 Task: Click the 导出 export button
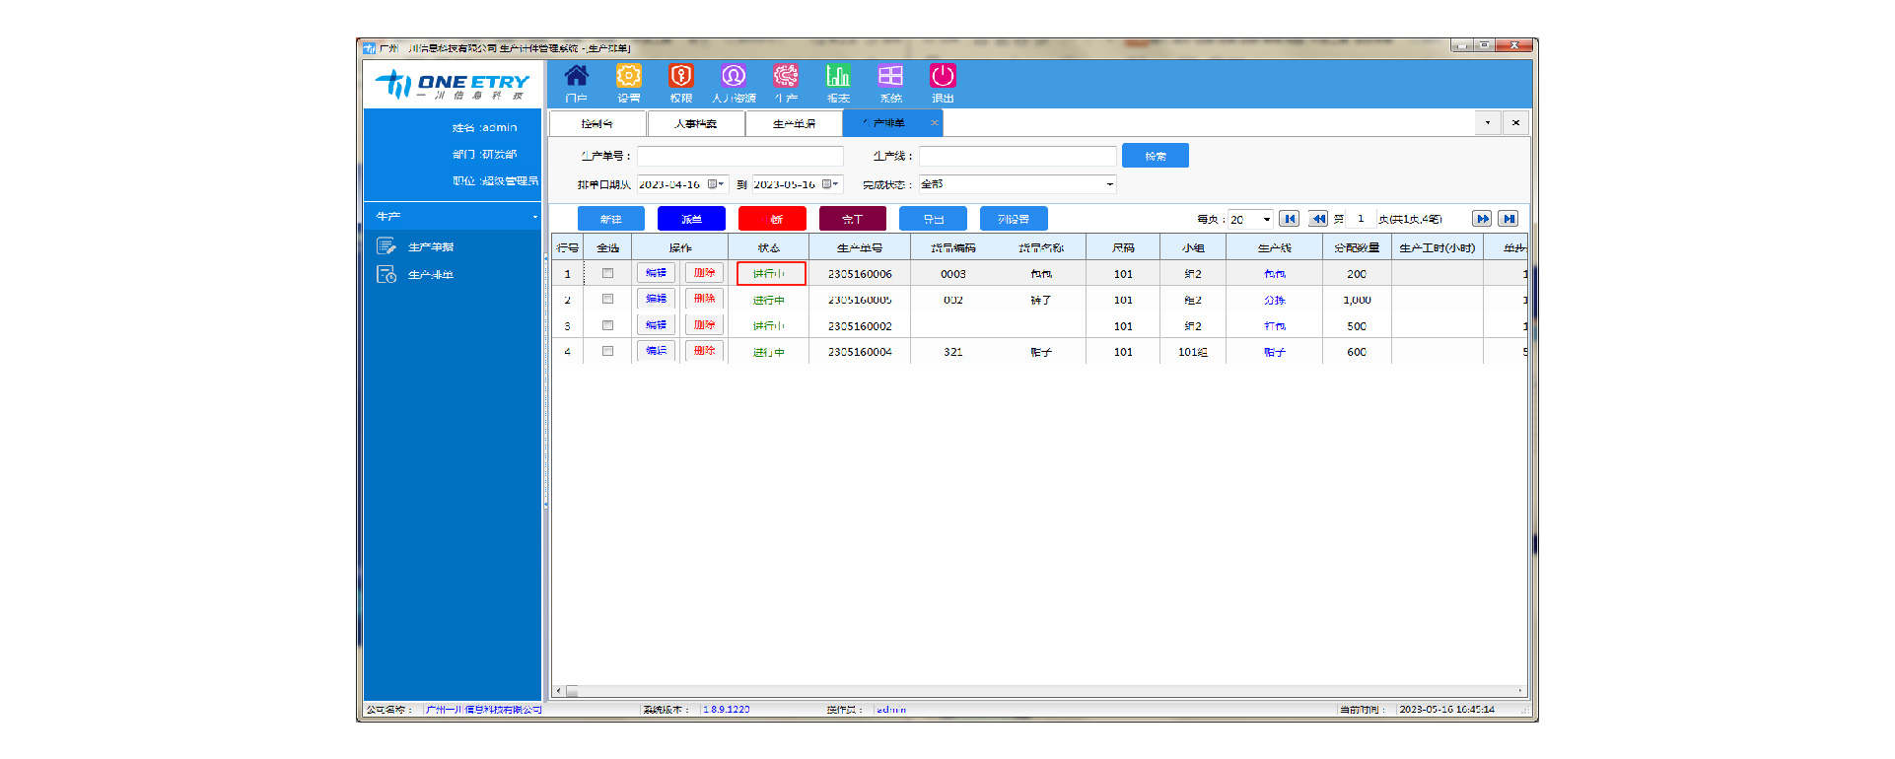pyautogui.click(x=933, y=219)
